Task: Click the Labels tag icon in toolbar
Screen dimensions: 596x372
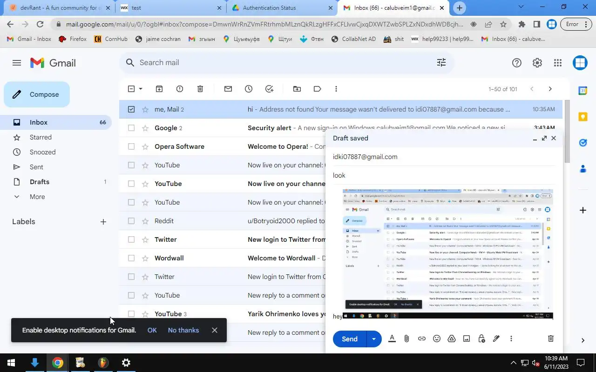Action: coord(318,89)
